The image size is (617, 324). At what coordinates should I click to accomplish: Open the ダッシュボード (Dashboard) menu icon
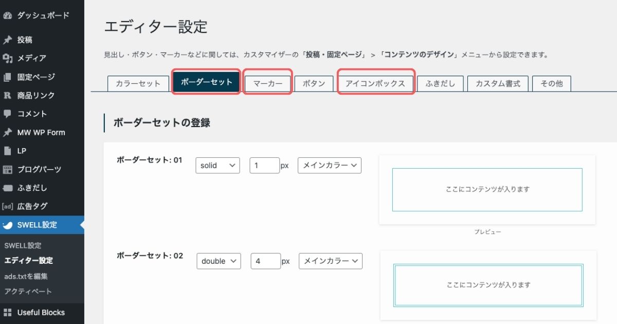tap(7, 15)
